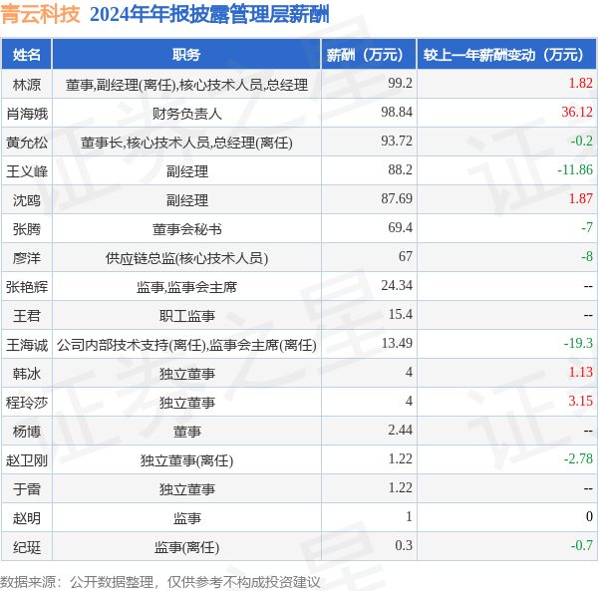Click the 监事(离任) position cell

point(187,547)
